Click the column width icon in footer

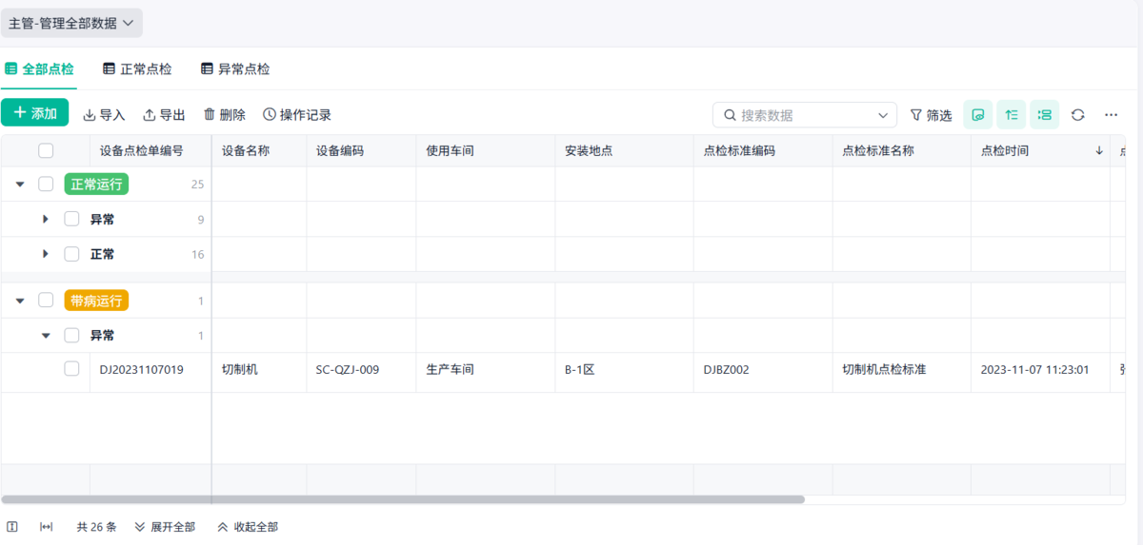[46, 527]
